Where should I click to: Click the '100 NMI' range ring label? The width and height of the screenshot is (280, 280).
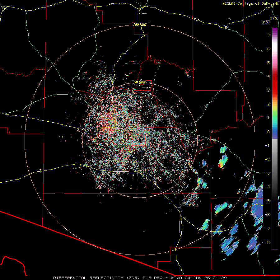pos(140,25)
